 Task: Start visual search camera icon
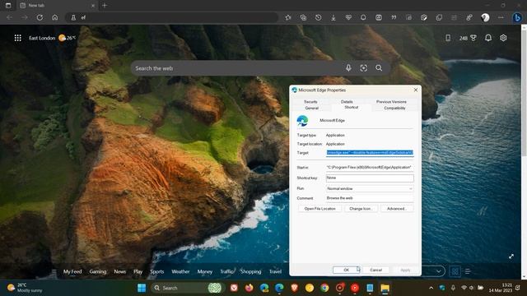[364, 68]
